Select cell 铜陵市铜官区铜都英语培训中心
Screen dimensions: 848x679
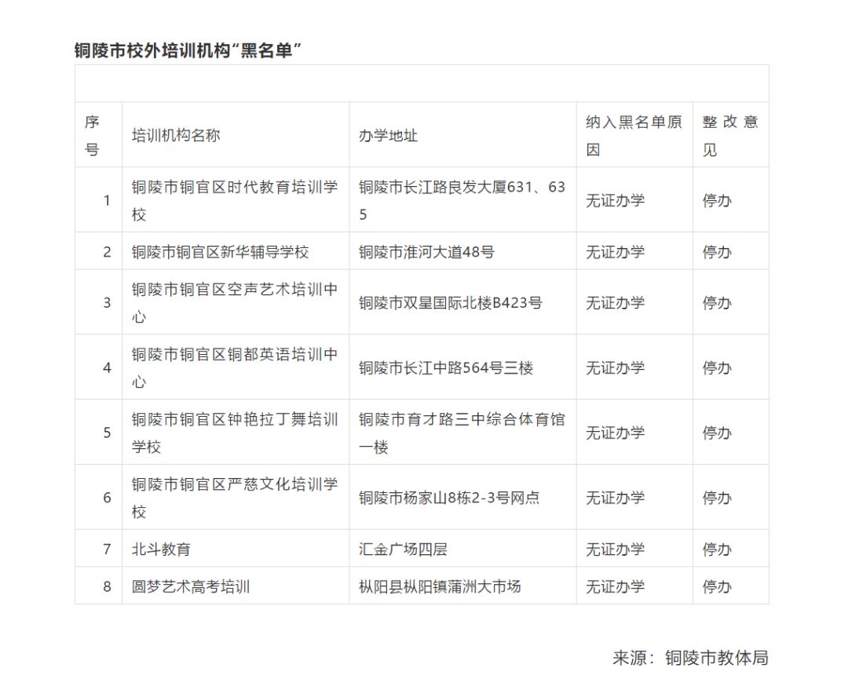pyautogui.click(x=236, y=367)
